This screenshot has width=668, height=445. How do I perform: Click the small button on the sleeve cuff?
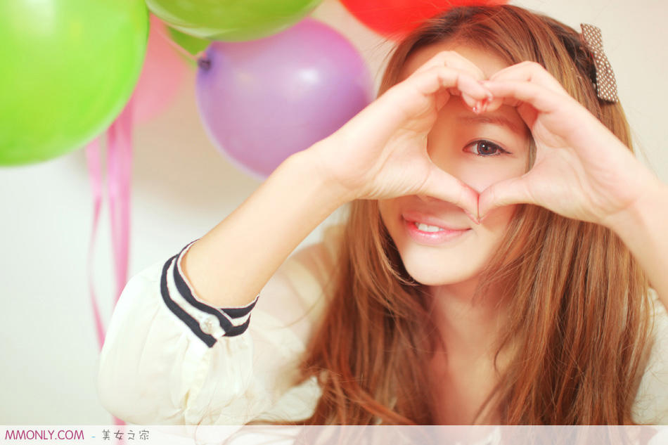coord(208,325)
